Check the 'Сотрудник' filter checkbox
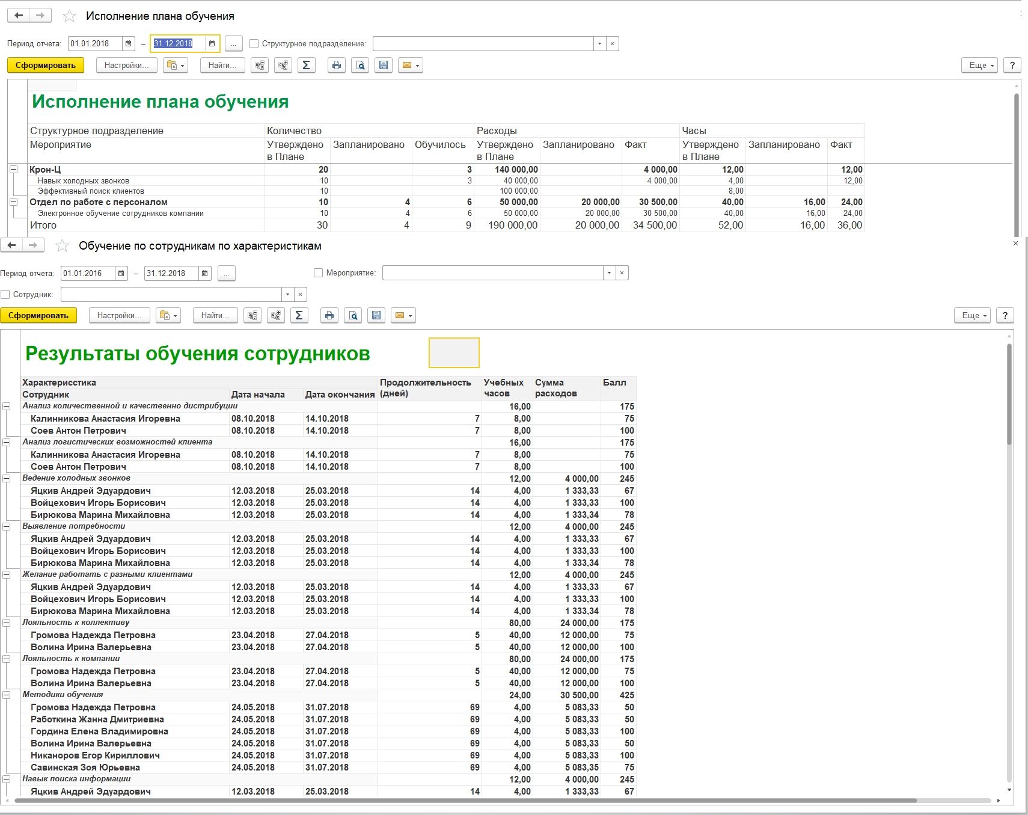1028x815 pixels. coord(5,295)
